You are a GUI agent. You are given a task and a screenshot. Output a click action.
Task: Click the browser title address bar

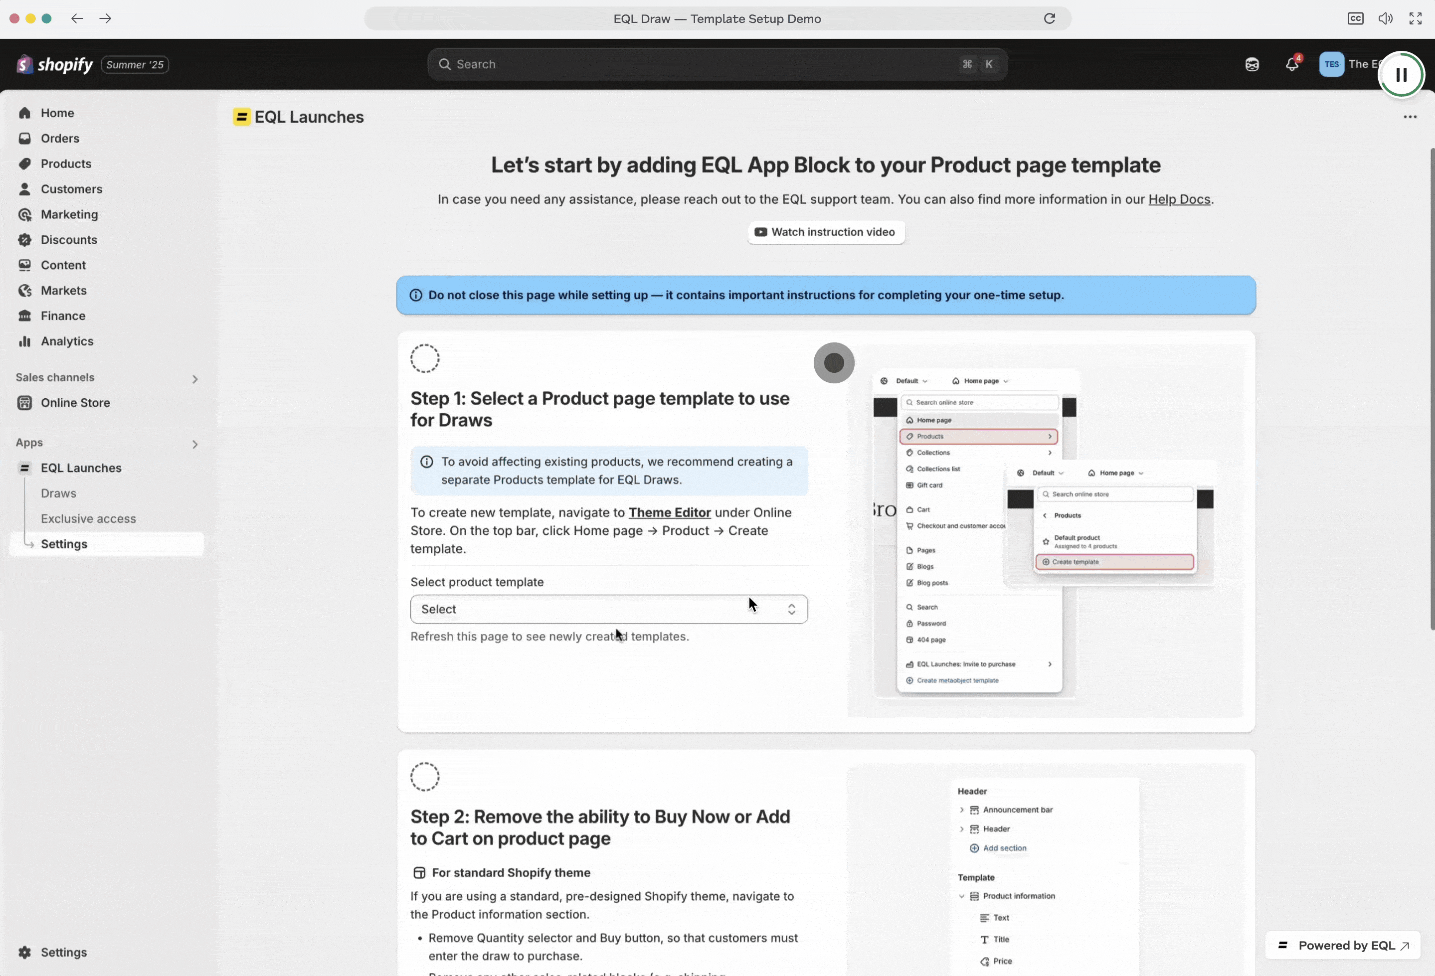pyautogui.click(x=717, y=18)
